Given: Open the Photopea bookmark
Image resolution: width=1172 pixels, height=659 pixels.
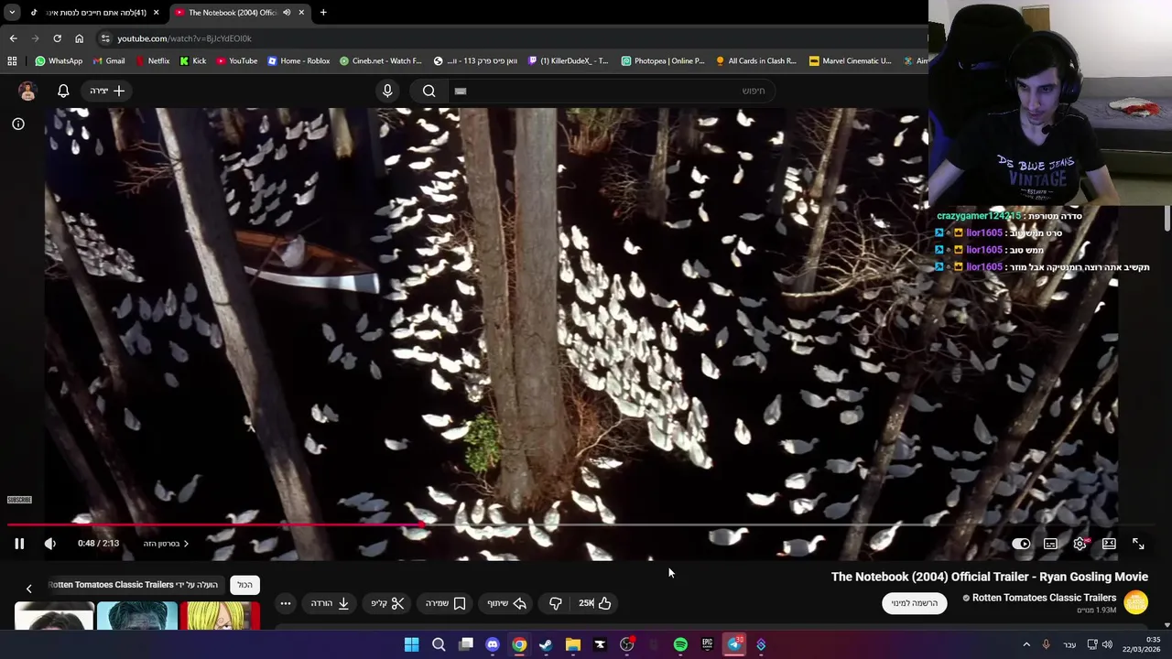Looking at the screenshot, I should 663,61.
